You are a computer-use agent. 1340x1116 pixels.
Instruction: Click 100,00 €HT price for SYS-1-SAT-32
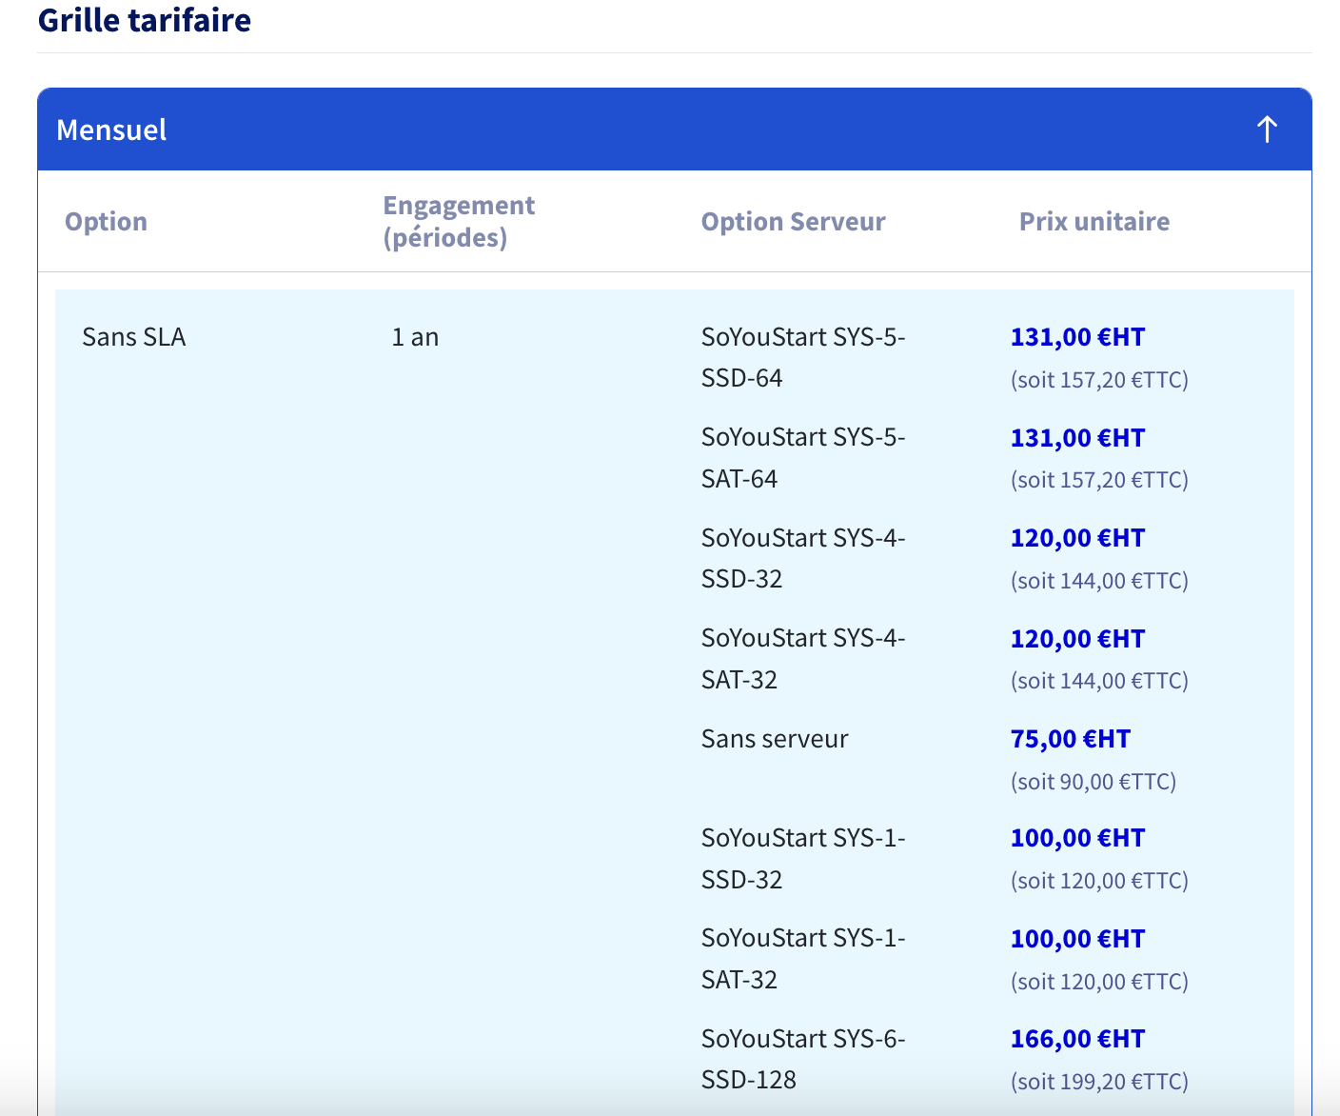point(1077,939)
